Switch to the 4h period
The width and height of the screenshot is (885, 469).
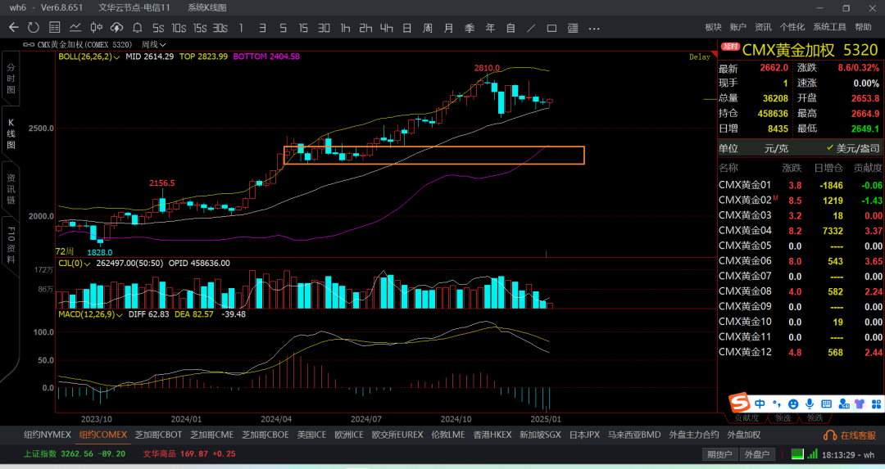[x=386, y=28]
